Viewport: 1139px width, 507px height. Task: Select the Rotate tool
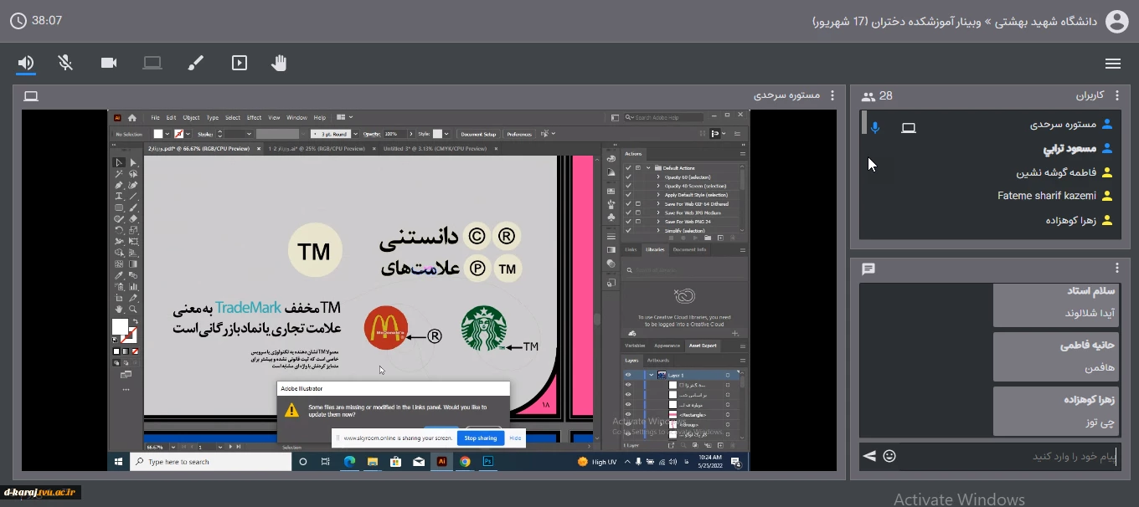tap(119, 230)
